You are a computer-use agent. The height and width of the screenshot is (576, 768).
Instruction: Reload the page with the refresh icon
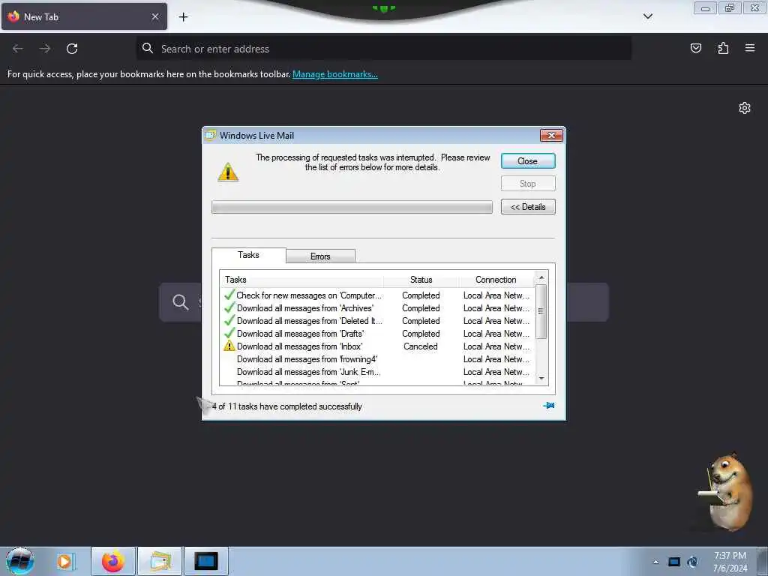(72, 49)
